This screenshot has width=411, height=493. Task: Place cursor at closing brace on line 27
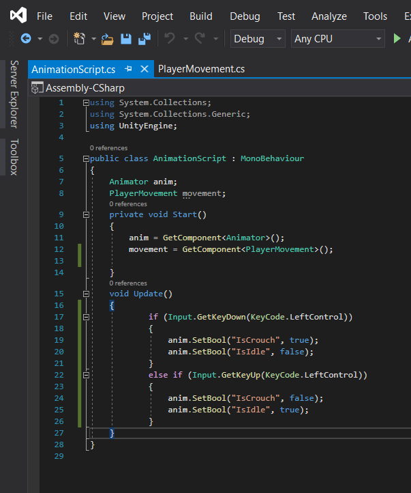click(x=112, y=434)
